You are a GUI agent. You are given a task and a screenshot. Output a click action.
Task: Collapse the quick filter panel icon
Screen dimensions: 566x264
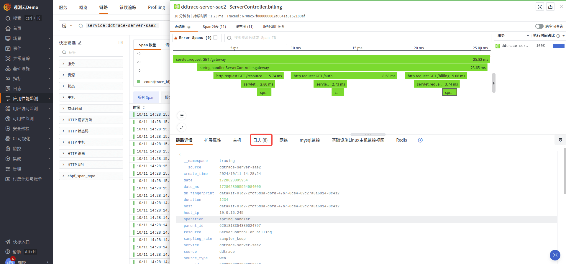point(121,43)
